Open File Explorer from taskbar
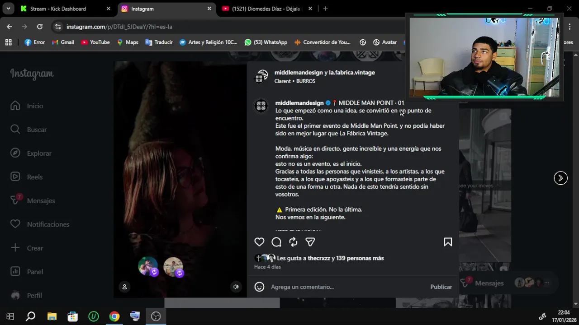The height and width of the screenshot is (325, 579). (x=52, y=316)
